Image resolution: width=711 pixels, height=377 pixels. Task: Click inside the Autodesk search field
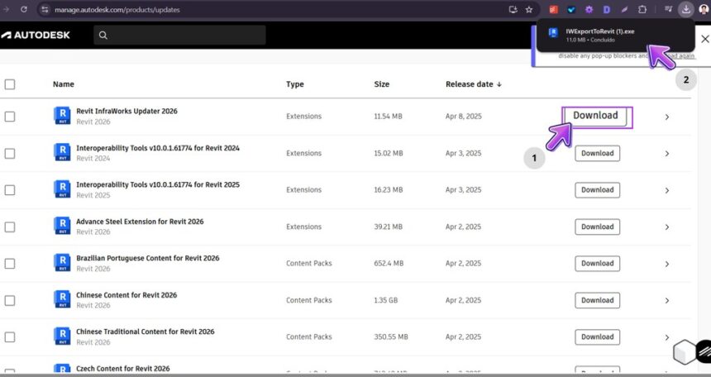(x=179, y=35)
